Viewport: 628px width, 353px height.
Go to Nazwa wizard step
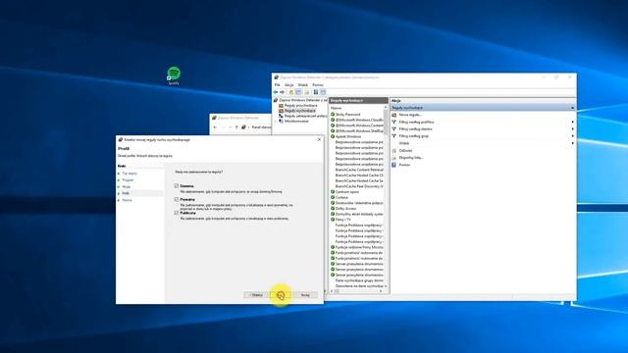[x=127, y=200]
